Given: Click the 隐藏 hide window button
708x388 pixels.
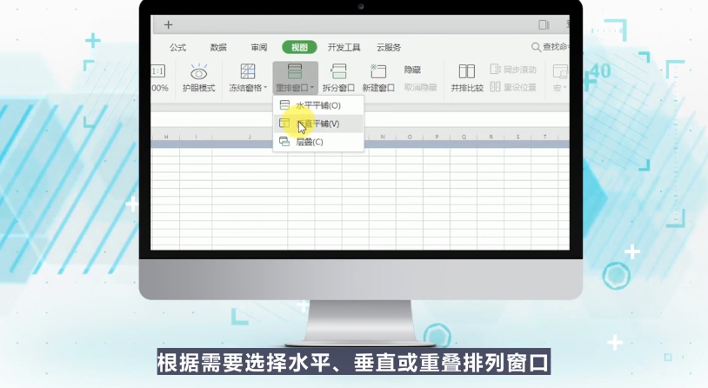Looking at the screenshot, I should (x=412, y=70).
